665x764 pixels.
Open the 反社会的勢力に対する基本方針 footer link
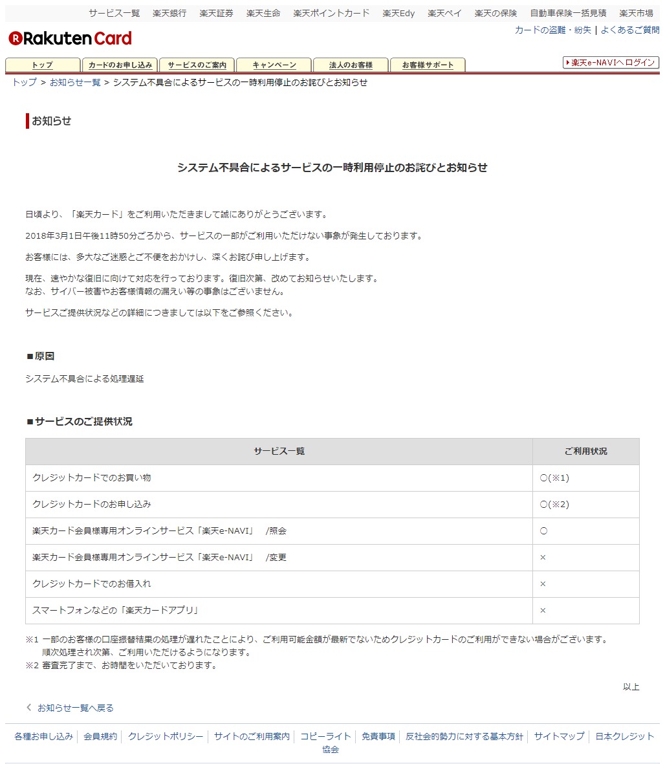[464, 736]
